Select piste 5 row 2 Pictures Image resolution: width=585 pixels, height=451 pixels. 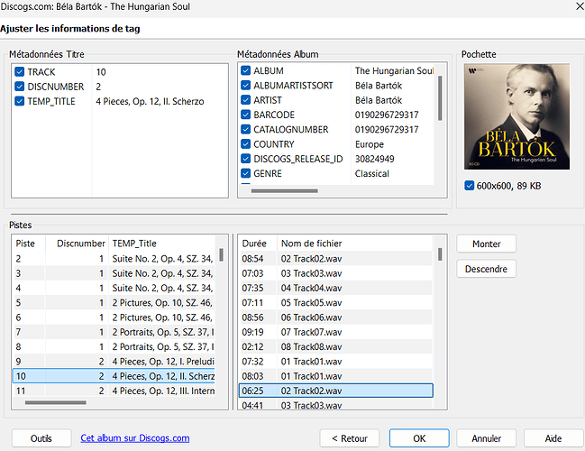click(114, 303)
